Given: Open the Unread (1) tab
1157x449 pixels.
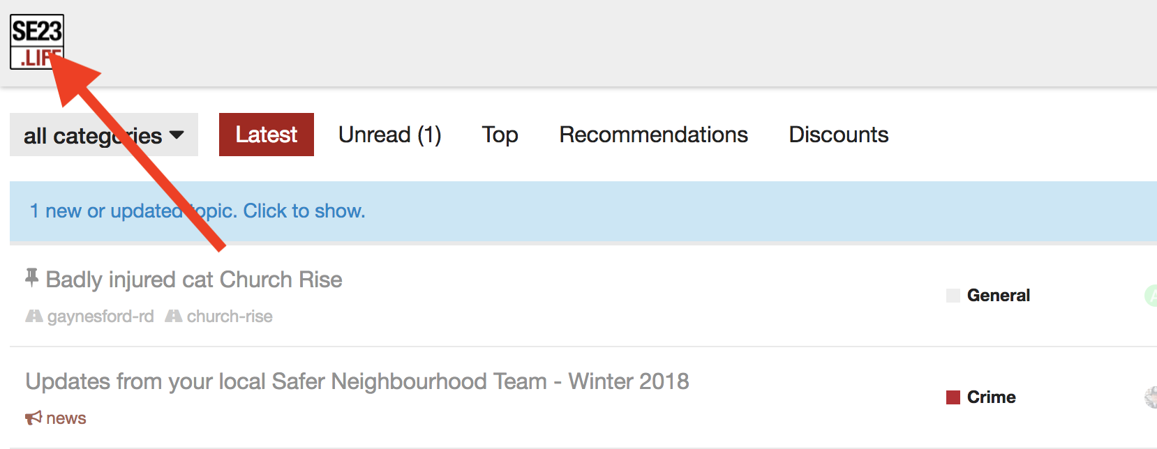Looking at the screenshot, I should point(389,135).
